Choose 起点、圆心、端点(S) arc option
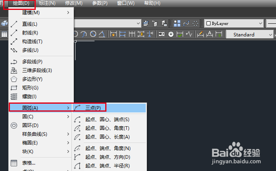 (x=109, y=120)
